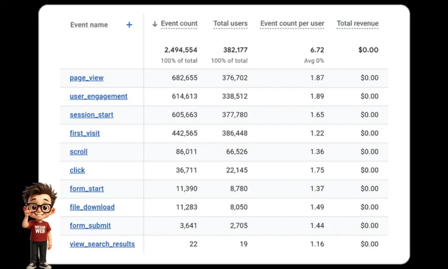Click the Event count column header text
Viewport: 448px width, 269px height.
coord(179,24)
